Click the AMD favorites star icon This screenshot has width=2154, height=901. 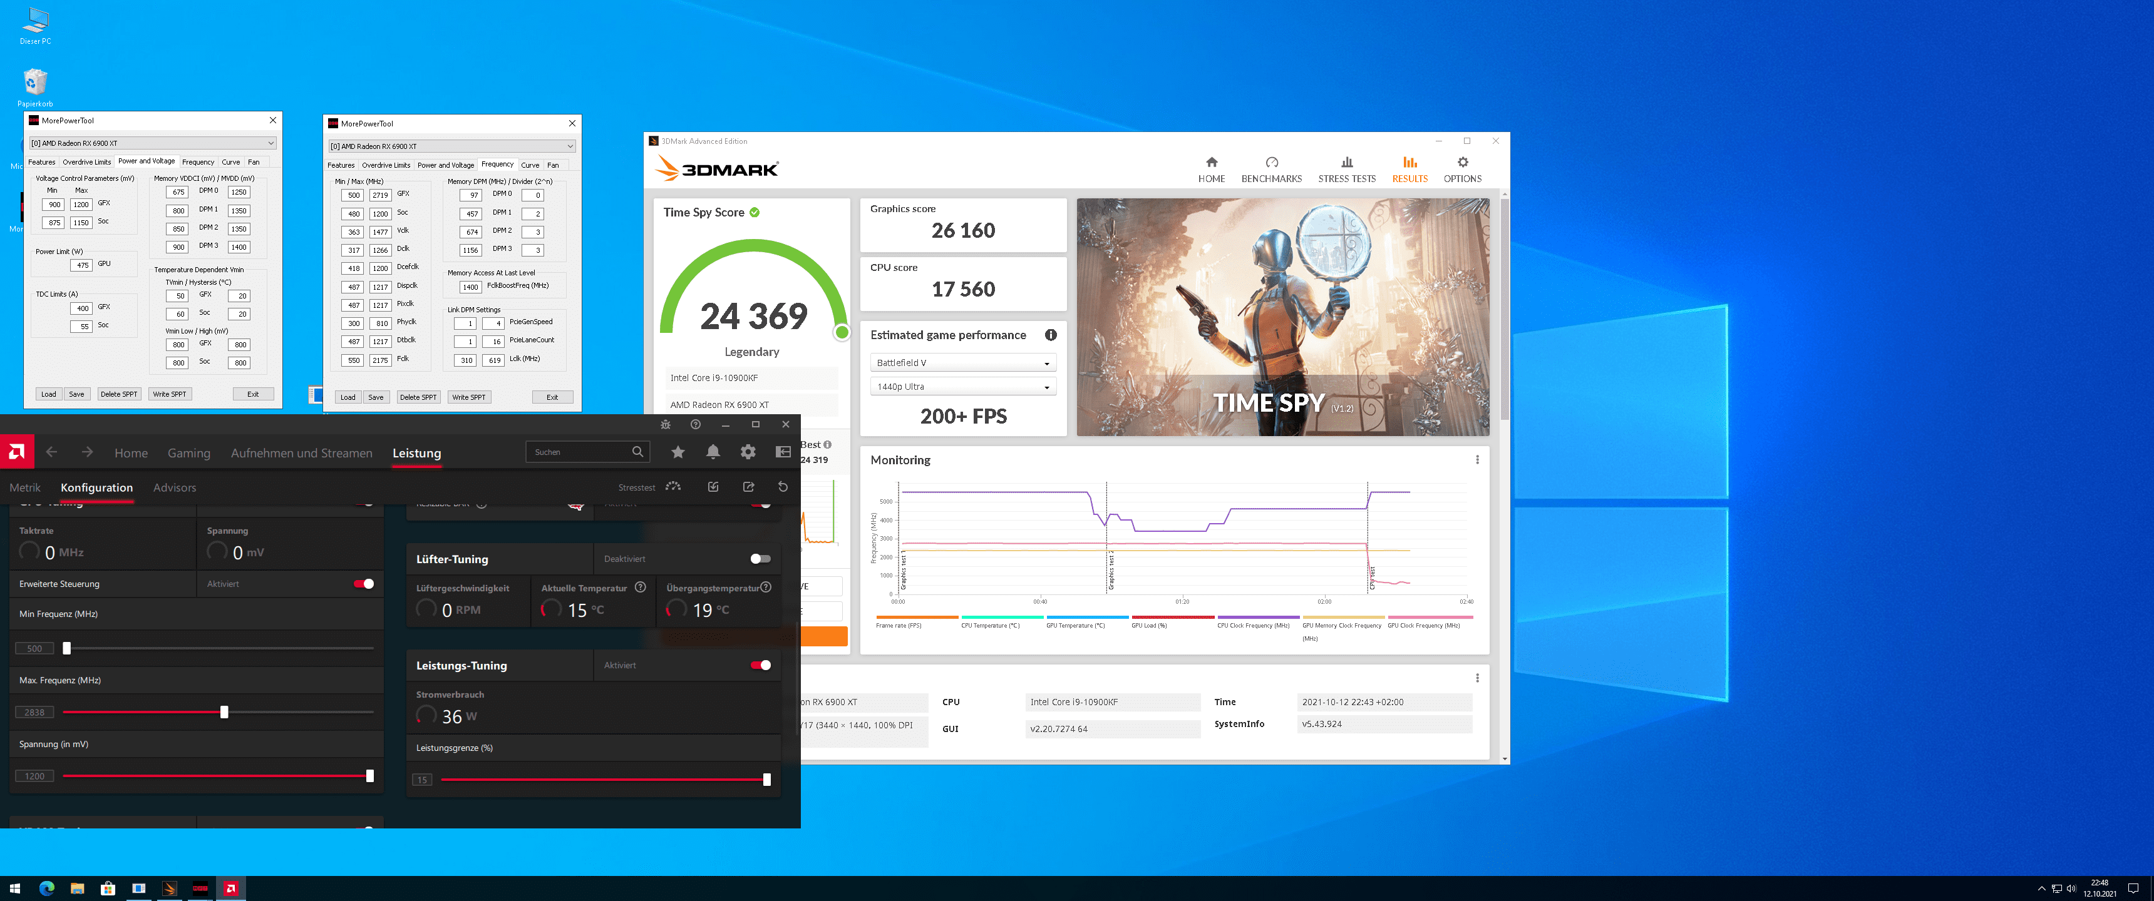click(678, 452)
